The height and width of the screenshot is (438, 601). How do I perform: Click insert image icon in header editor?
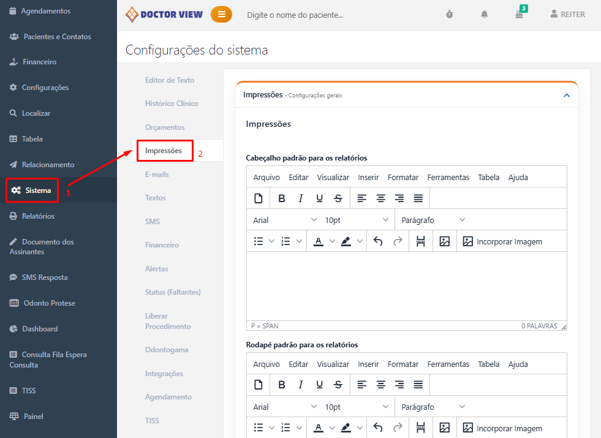[445, 241]
